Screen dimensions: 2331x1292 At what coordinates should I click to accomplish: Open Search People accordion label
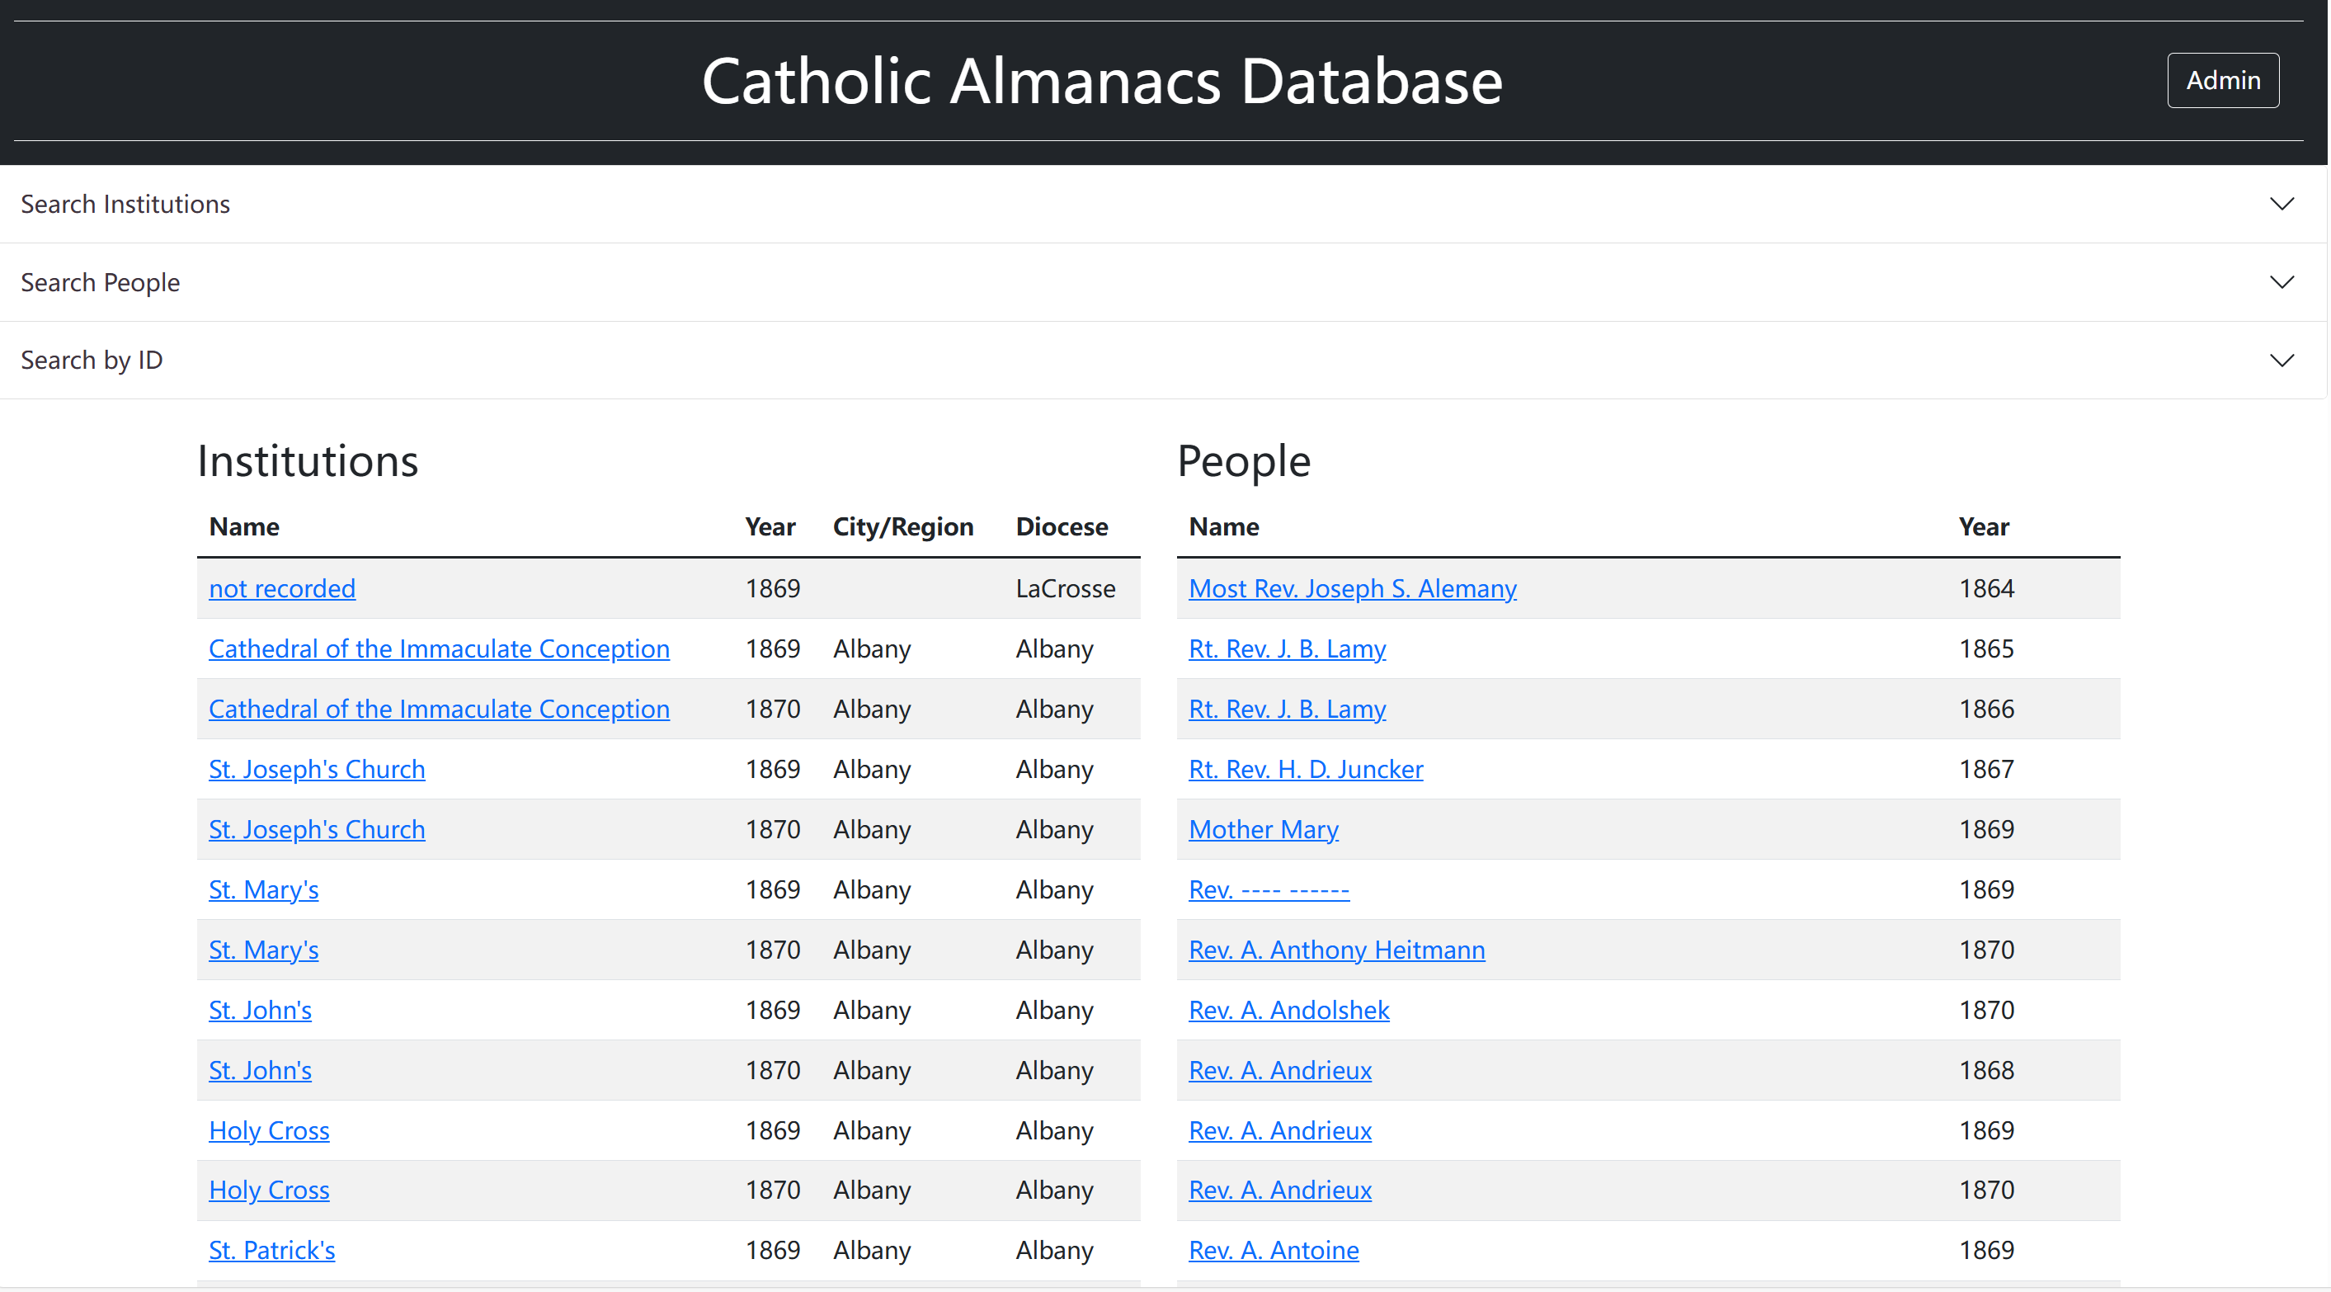101,282
